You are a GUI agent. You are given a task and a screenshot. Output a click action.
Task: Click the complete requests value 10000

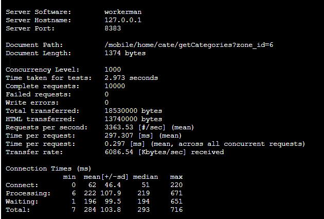click(115, 86)
